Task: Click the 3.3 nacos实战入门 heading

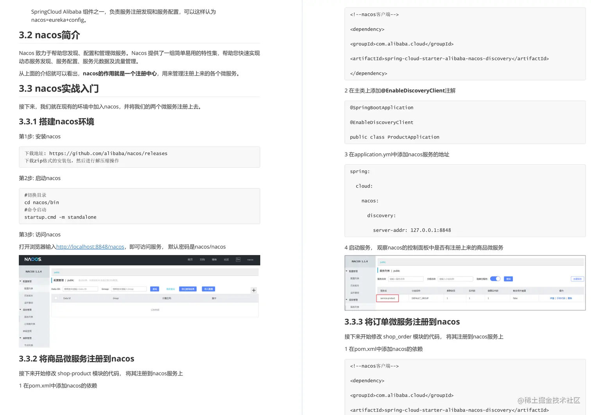Action: click(59, 89)
